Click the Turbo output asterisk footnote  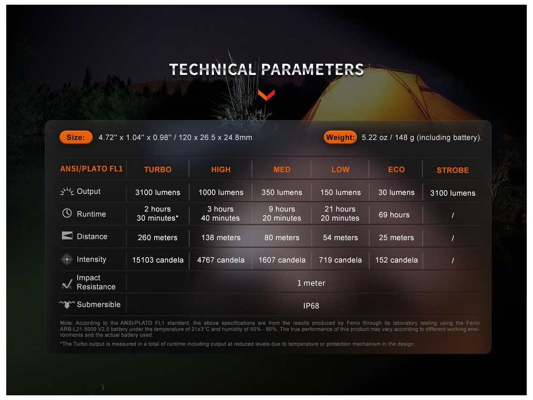[x=237, y=344]
